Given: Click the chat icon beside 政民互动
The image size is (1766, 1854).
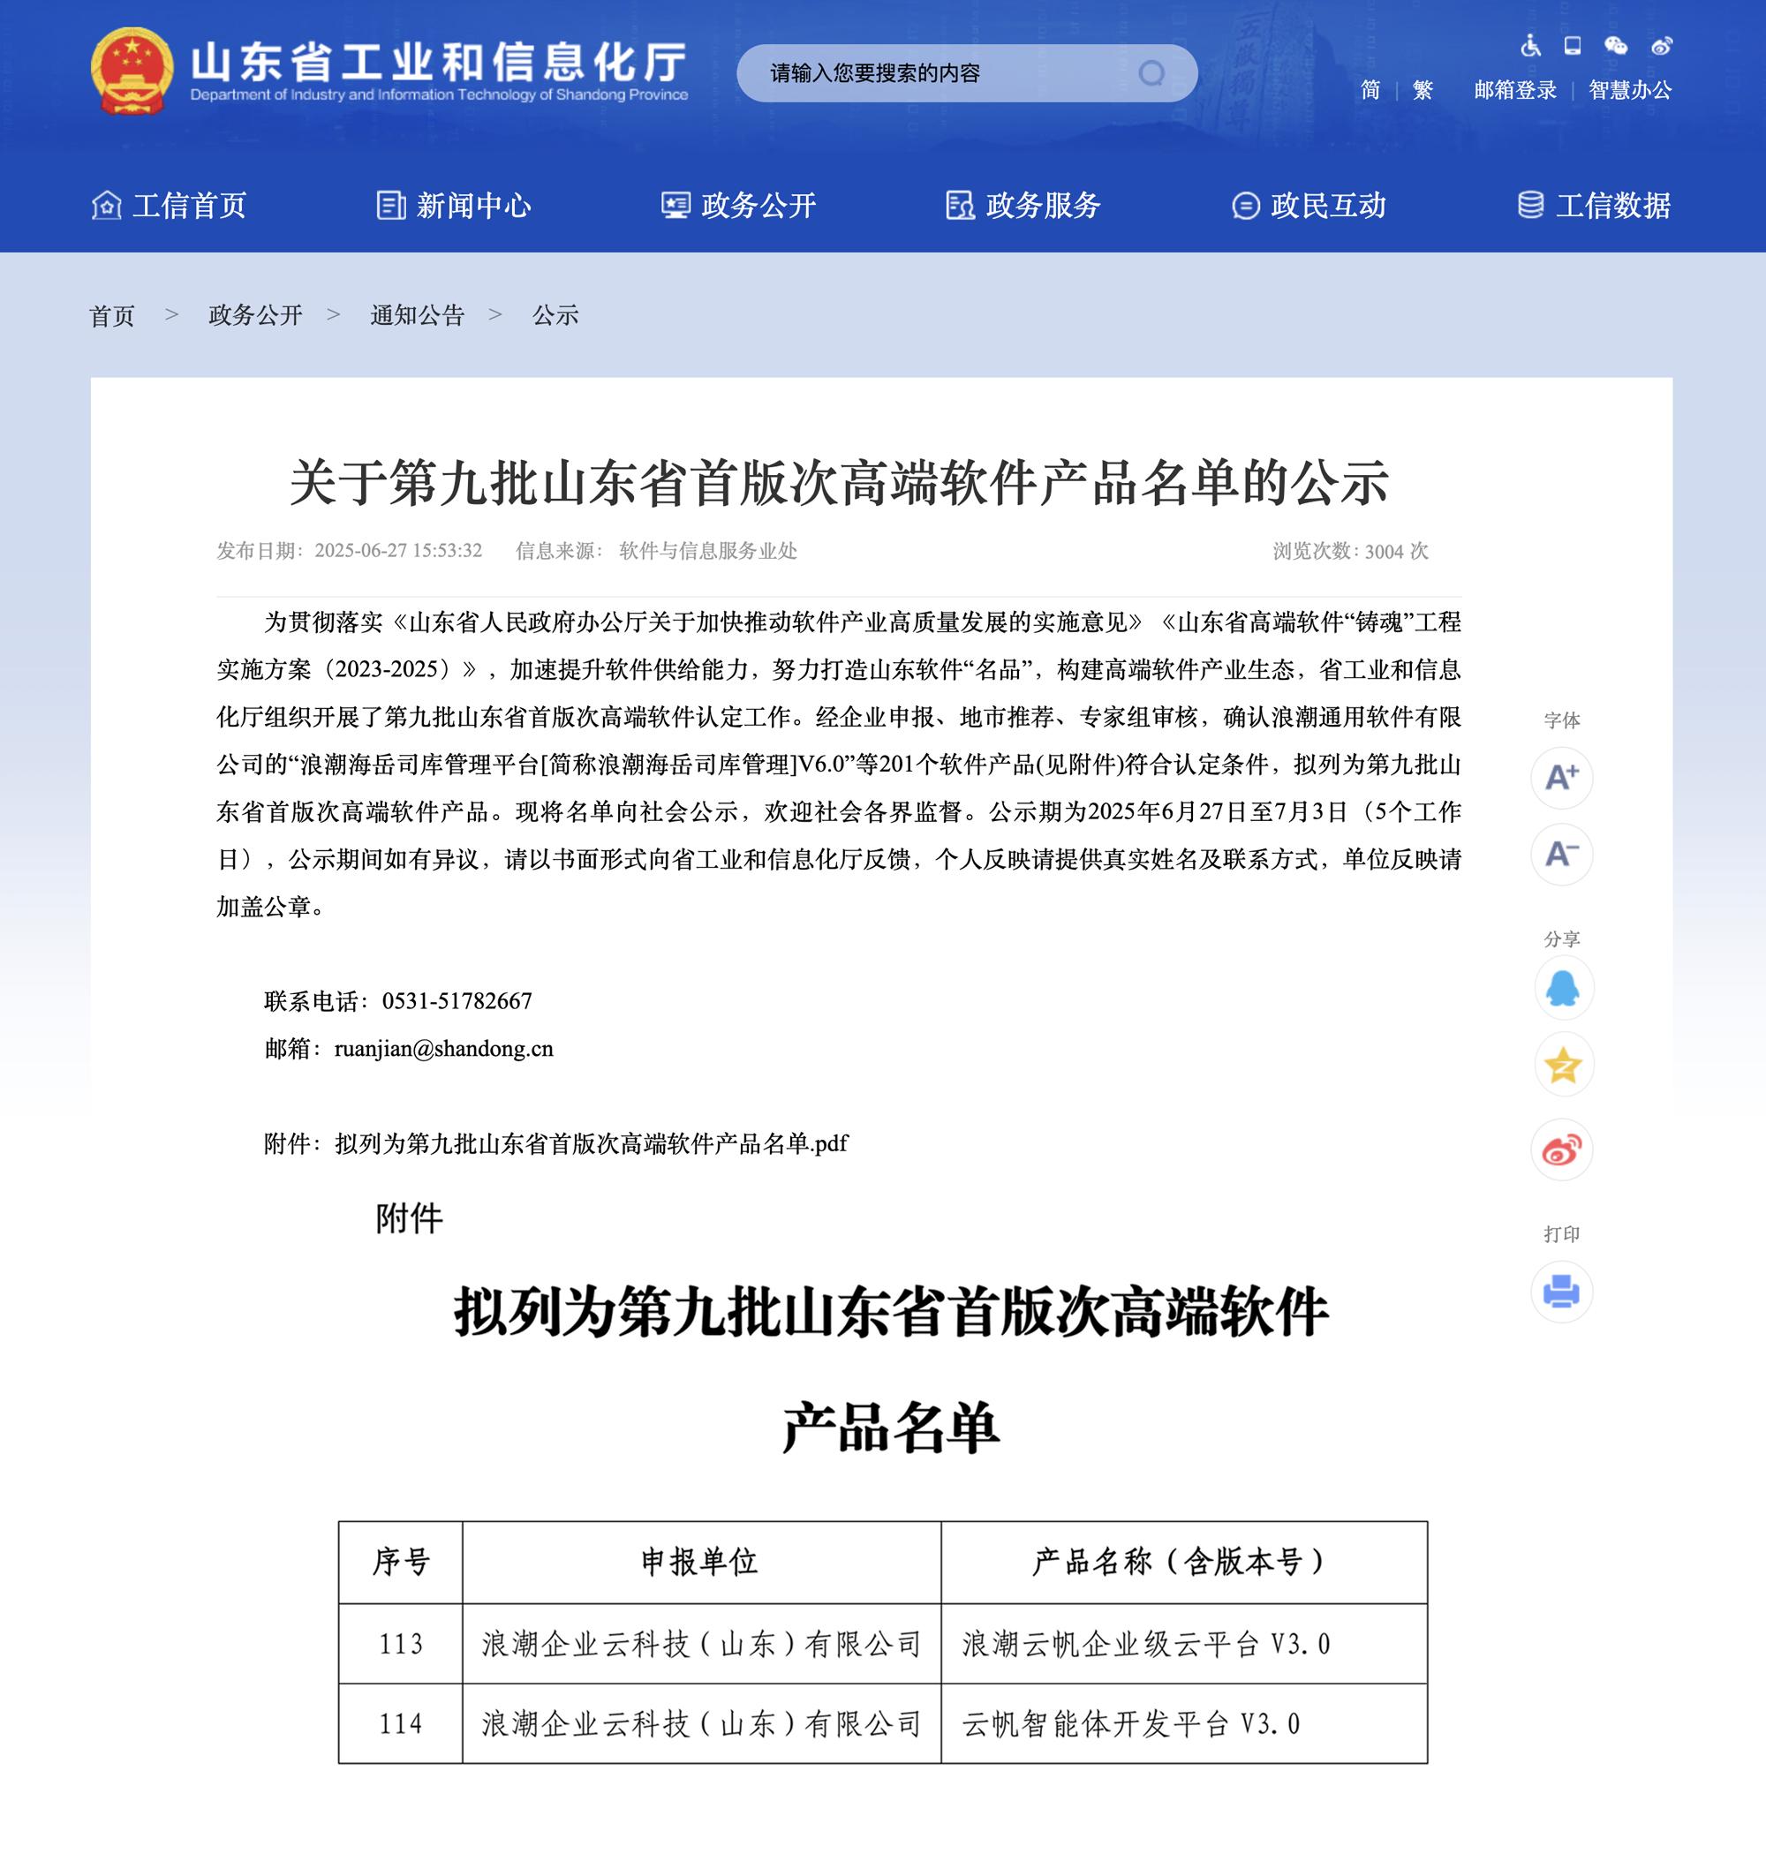Looking at the screenshot, I should click(1245, 205).
